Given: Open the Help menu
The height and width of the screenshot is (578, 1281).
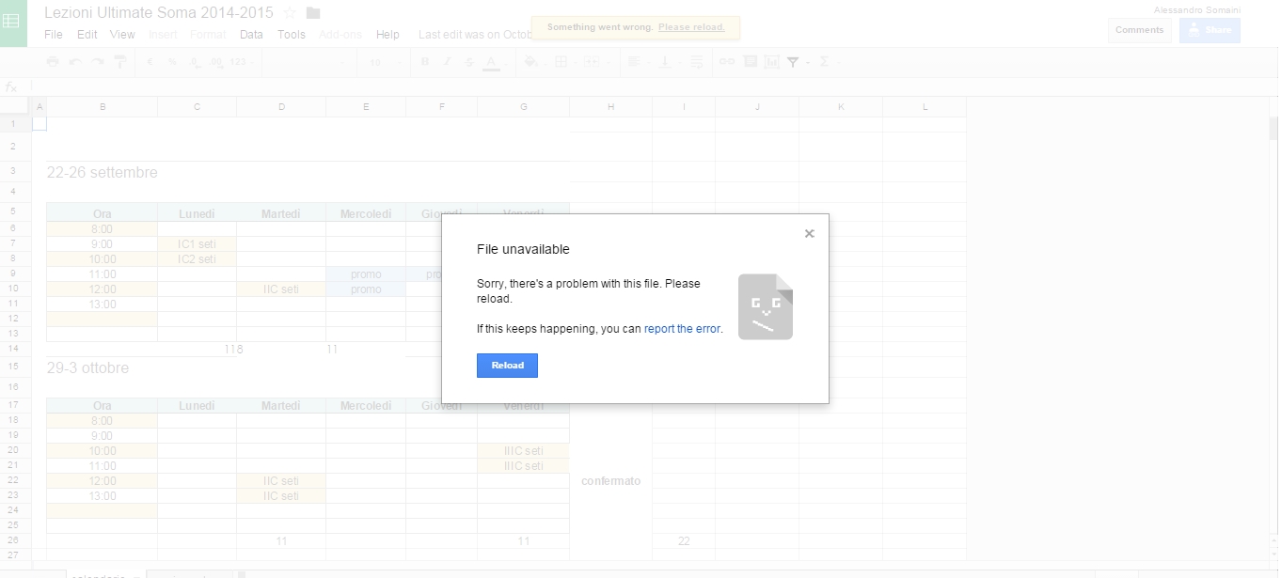Looking at the screenshot, I should tap(387, 35).
